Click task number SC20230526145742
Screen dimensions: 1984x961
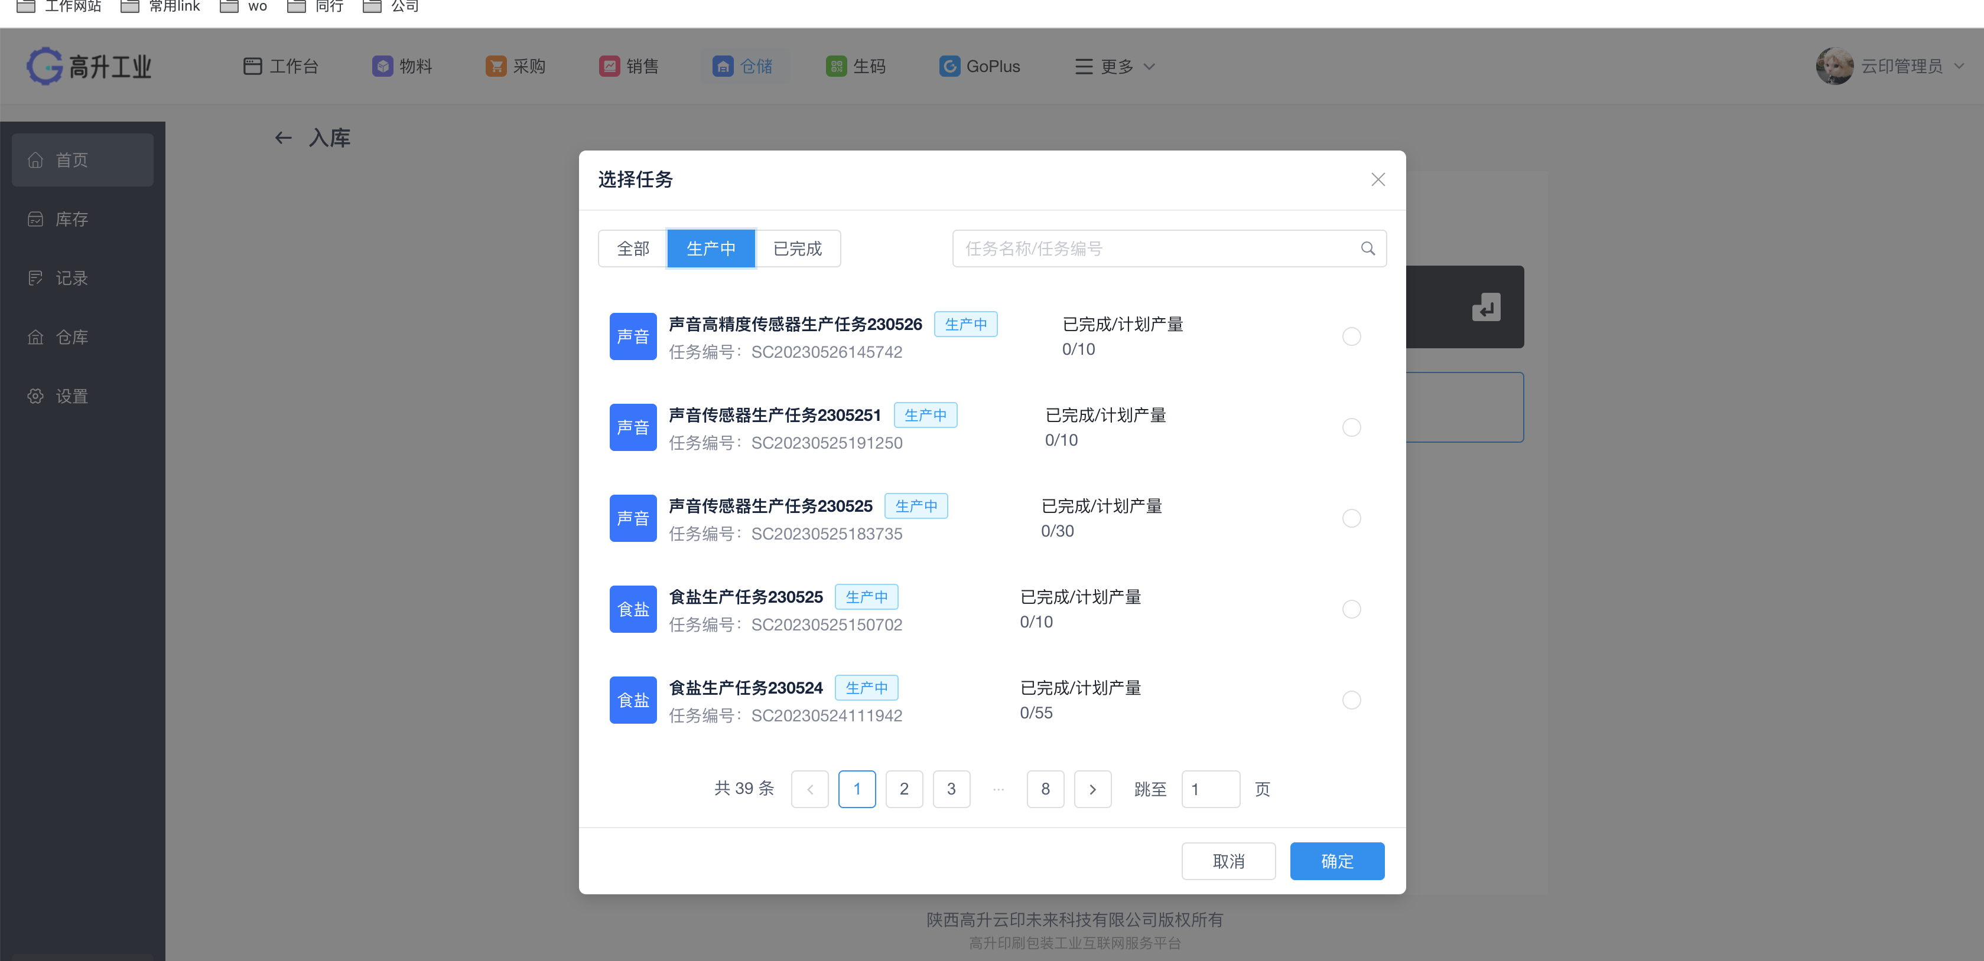[x=827, y=352]
